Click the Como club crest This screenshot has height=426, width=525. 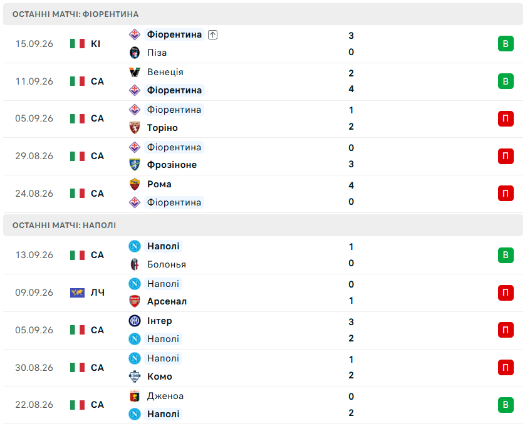(x=135, y=376)
